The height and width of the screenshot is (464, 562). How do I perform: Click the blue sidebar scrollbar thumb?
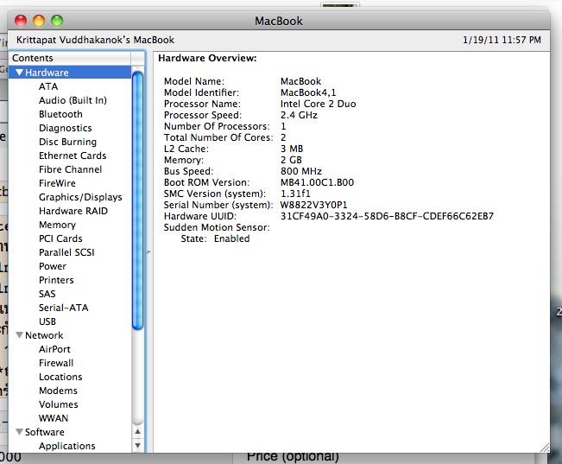click(x=137, y=200)
